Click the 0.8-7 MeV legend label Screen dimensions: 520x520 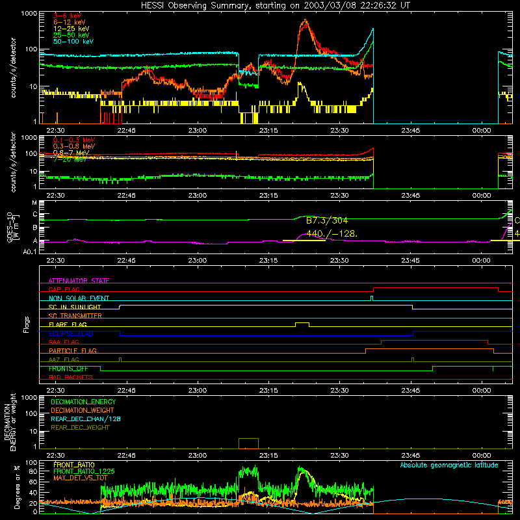click(71, 153)
